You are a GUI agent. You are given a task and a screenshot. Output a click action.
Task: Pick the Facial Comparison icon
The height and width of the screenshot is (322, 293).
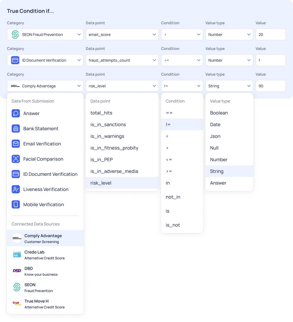[x=16, y=159]
